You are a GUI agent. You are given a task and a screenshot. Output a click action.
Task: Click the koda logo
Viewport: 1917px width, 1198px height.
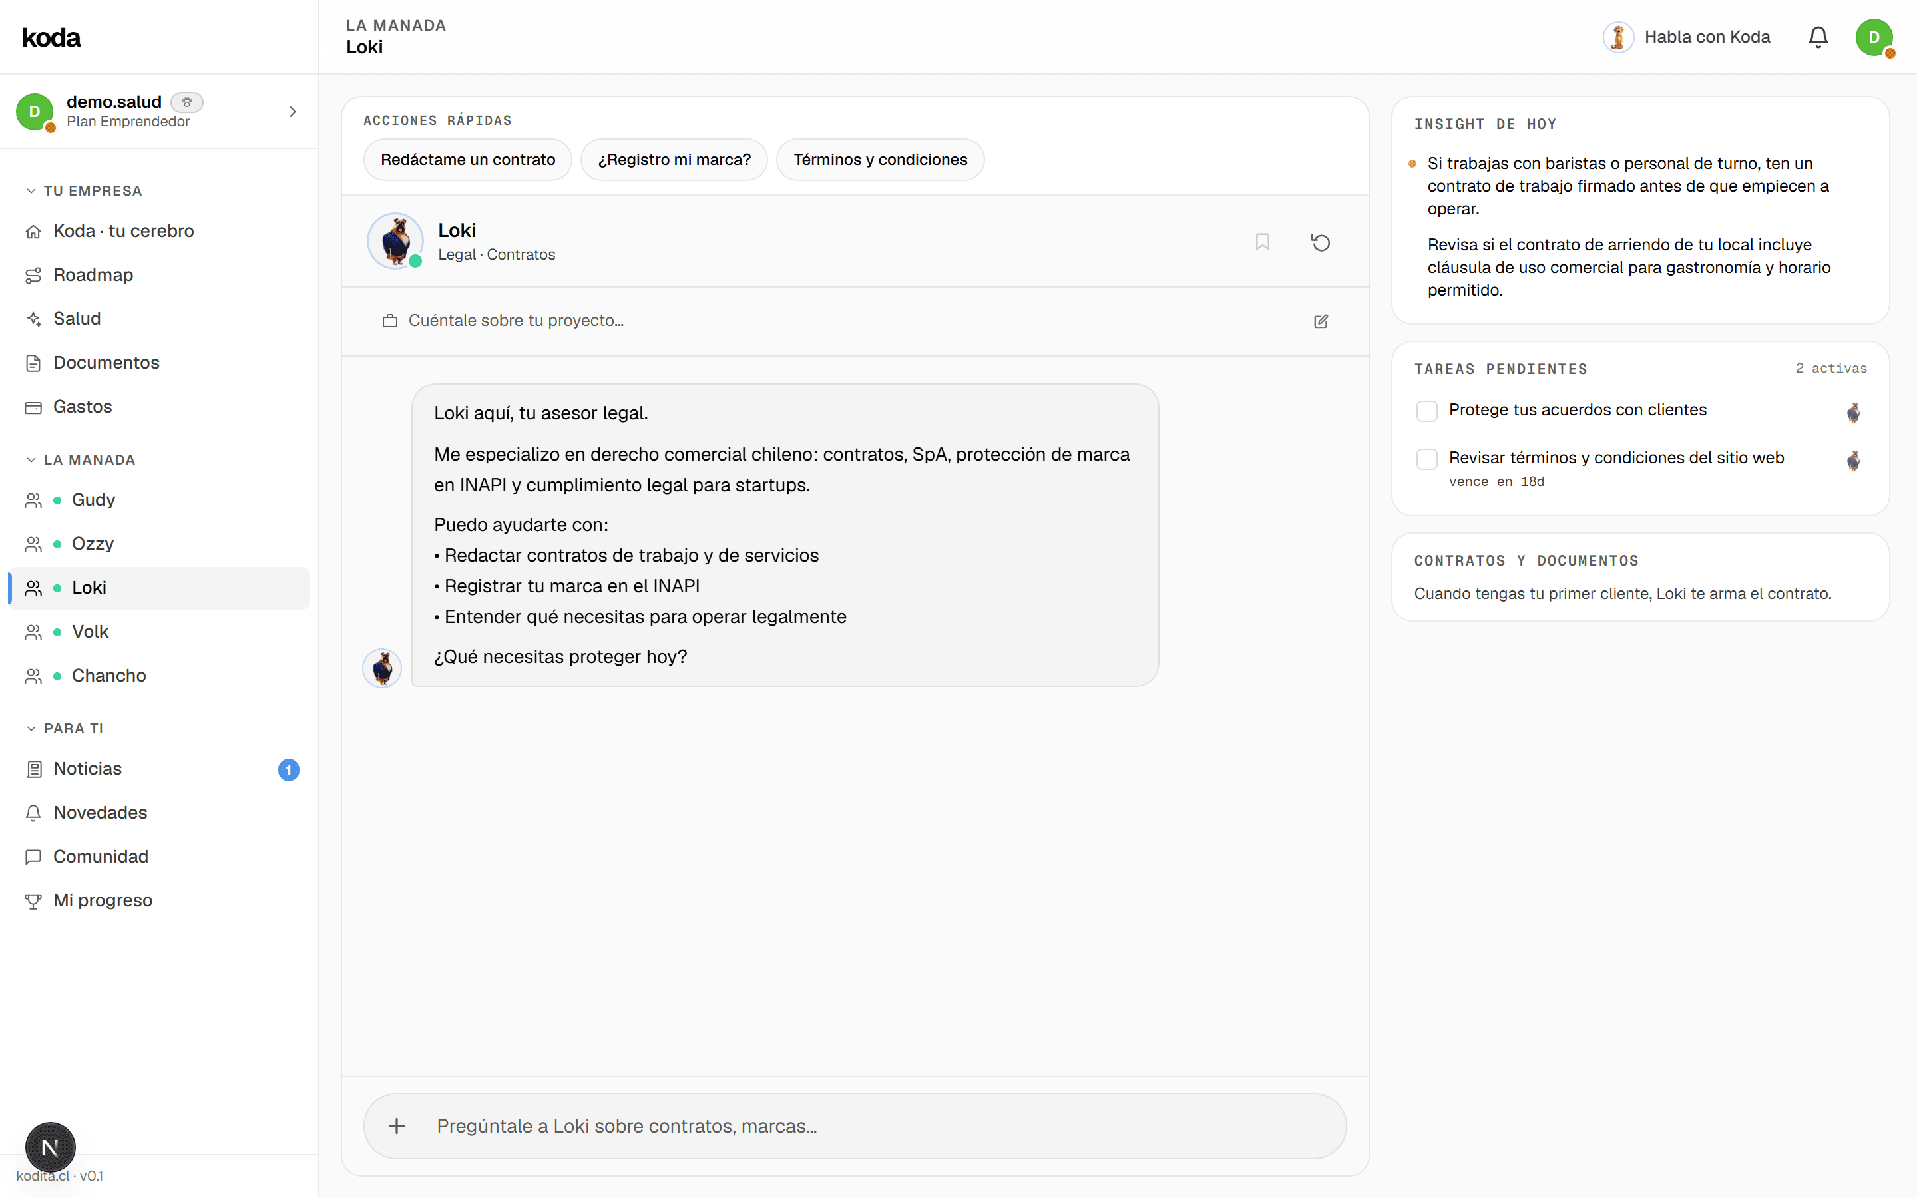[51, 37]
